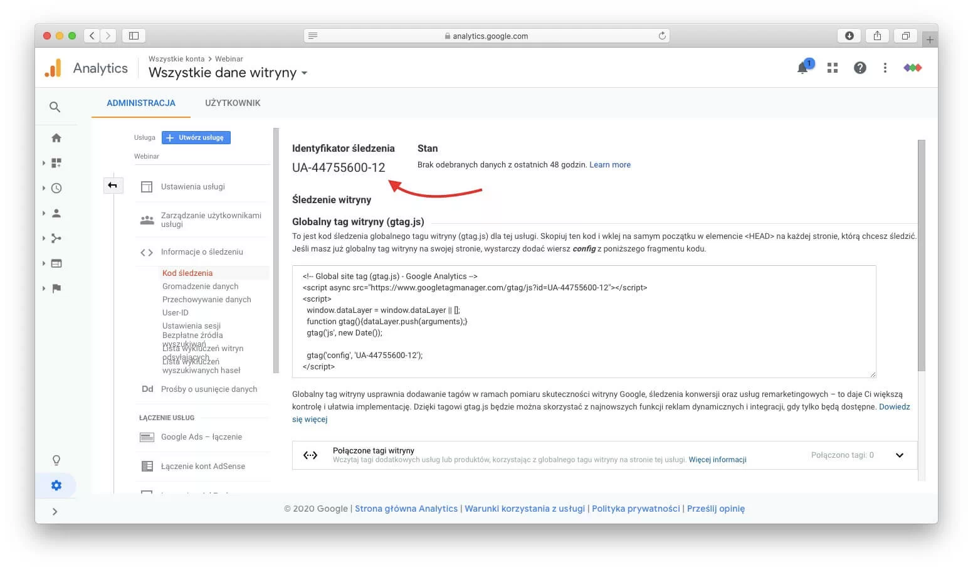
Task: Click Prześlij opinię link
Action: tap(716, 509)
